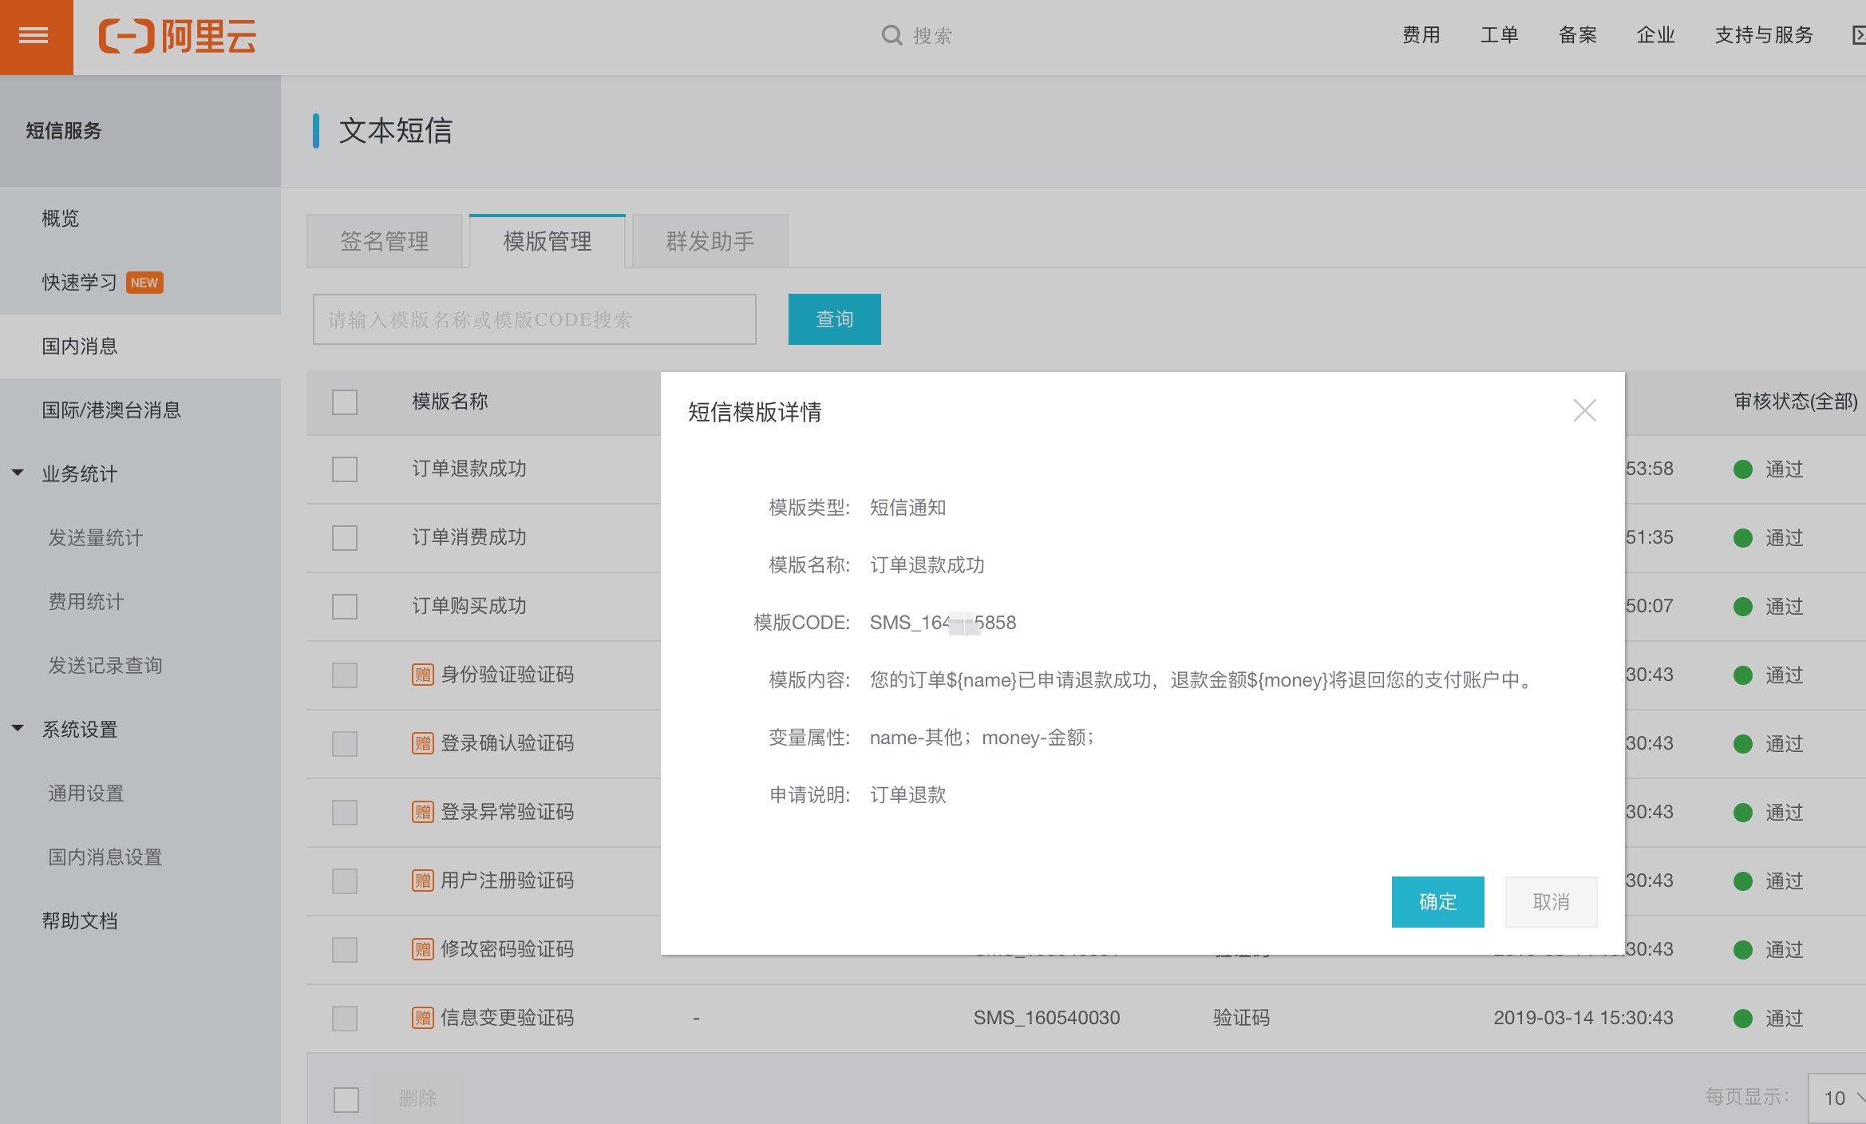Toggle the select-all checkbox in table header

pyautogui.click(x=345, y=402)
